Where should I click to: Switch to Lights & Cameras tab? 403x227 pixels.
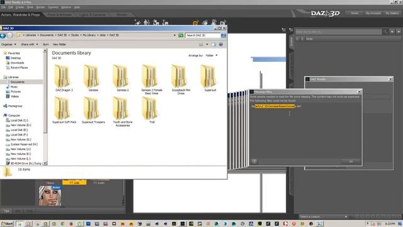coord(93,15)
